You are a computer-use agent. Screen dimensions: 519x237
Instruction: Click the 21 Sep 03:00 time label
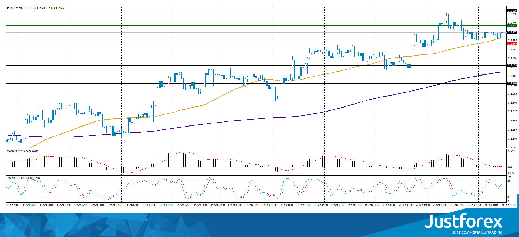(440, 205)
